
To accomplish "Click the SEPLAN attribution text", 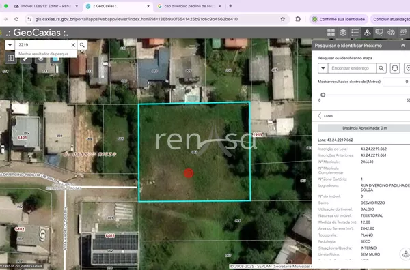I will (x=271, y=267).
